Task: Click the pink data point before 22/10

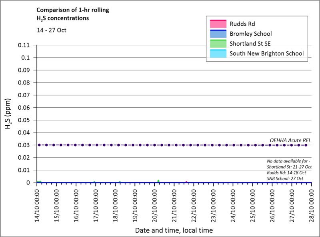Action: pos(186,182)
